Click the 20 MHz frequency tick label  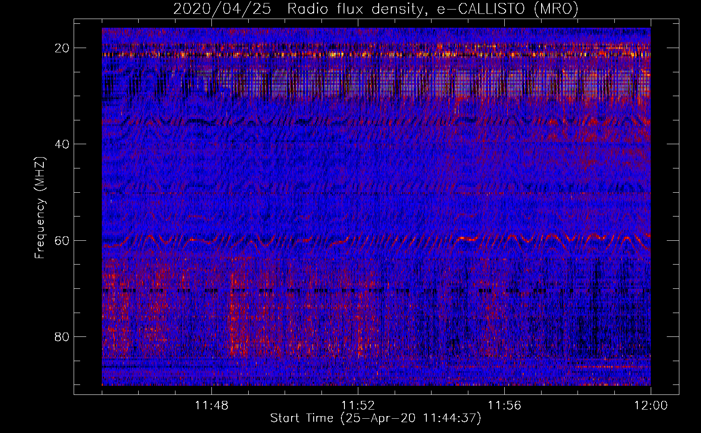point(62,48)
